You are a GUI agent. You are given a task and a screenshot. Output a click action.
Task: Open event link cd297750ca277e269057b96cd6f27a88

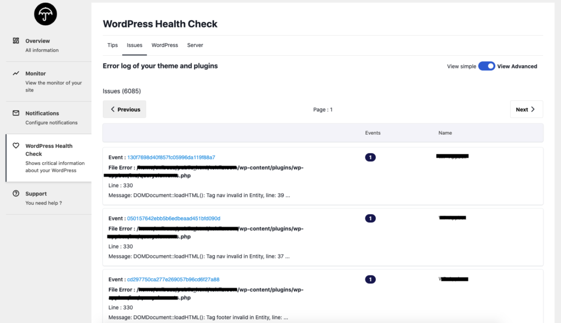click(x=173, y=279)
